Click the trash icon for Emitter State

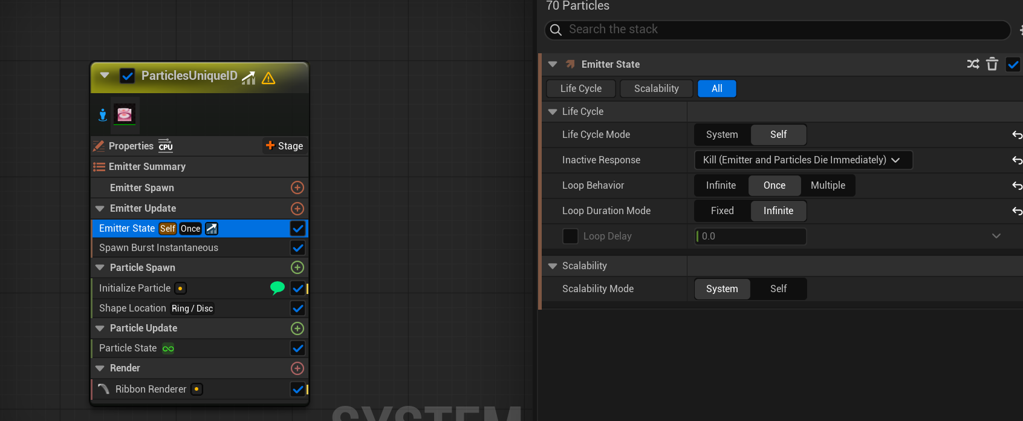[992, 64]
